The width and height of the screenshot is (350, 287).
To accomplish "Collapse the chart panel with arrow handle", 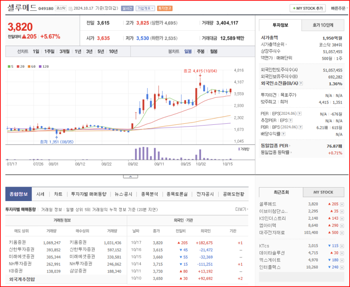I will [130, 177].
